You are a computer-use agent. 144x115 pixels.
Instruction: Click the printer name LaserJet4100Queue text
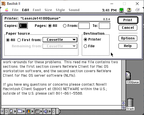point(40,18)
